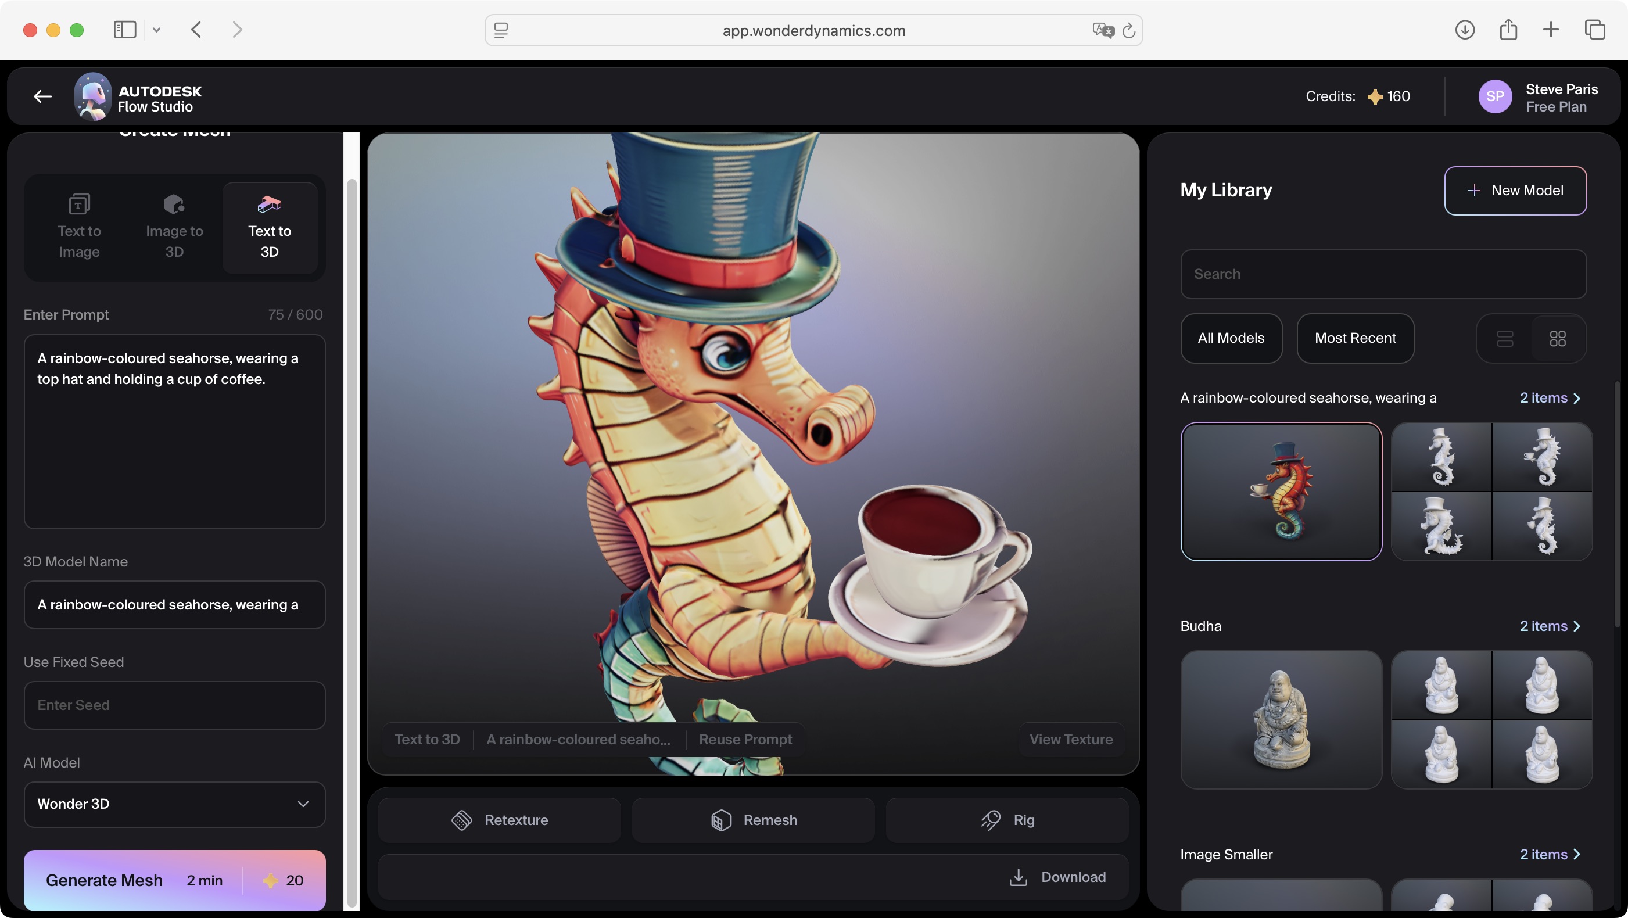Viewport: 1628px width, 918px height.
Task: Switch library to list view
Action: click(1505, 339)
